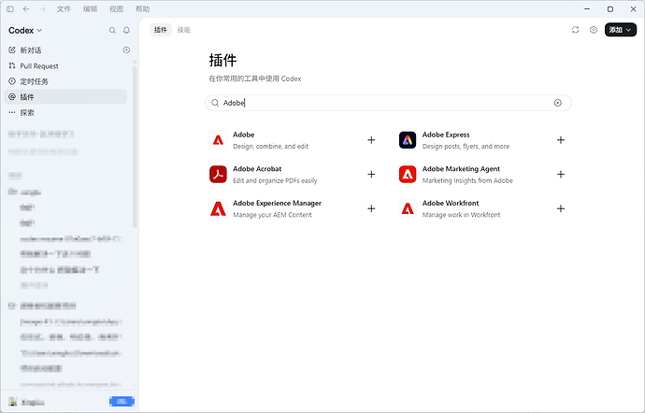Open the notifications bell

coord(127,31)
